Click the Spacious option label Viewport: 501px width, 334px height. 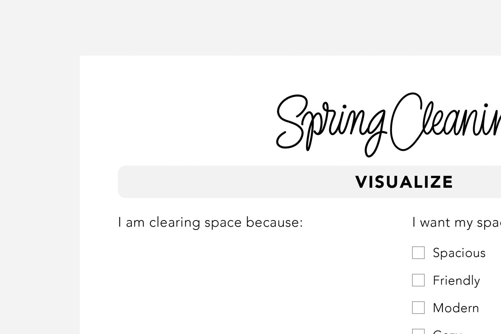[x=459, y=253]
